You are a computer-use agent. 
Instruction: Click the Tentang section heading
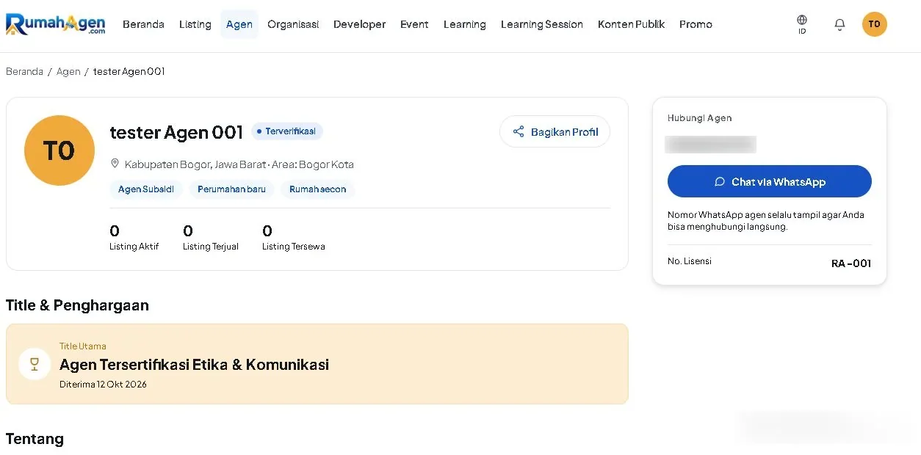coord(35,439)
